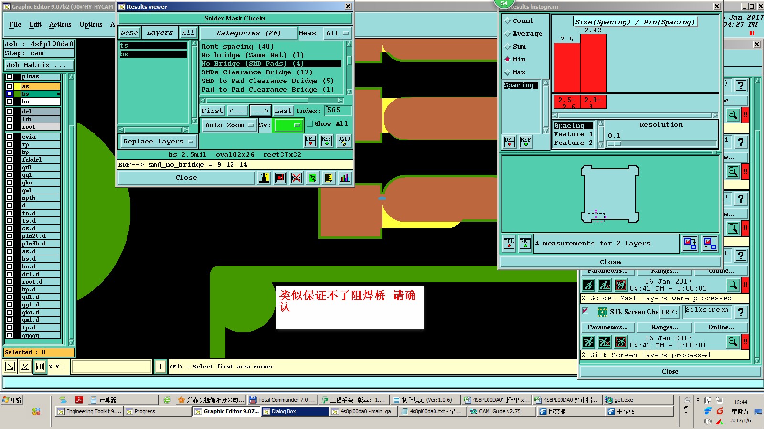Click the zoom area icon at bottom-left toolbar
Viewport: 764px width, 429px height.
(x=10, y=367)
